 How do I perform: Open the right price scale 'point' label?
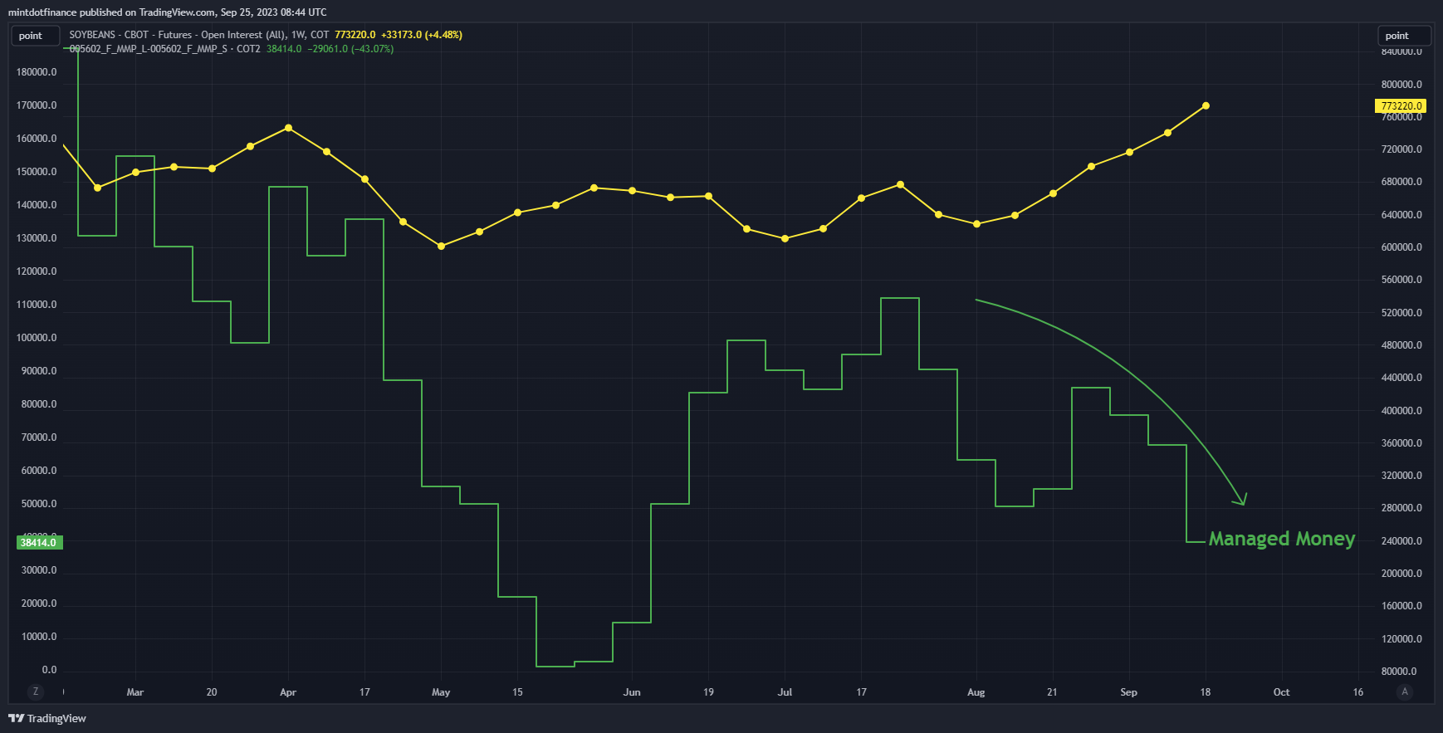[1405, 36]
